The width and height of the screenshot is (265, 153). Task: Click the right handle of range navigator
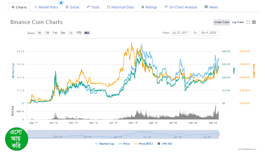tap(219, 134)
